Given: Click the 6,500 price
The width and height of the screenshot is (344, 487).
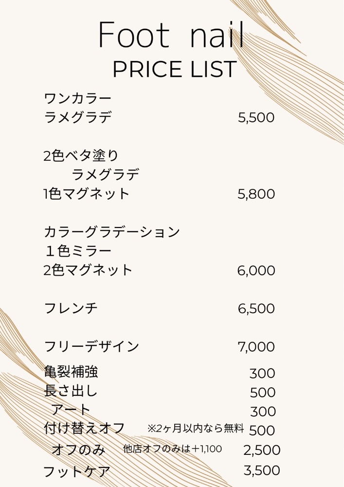Looking at the screenshot, I should point(256,309).
